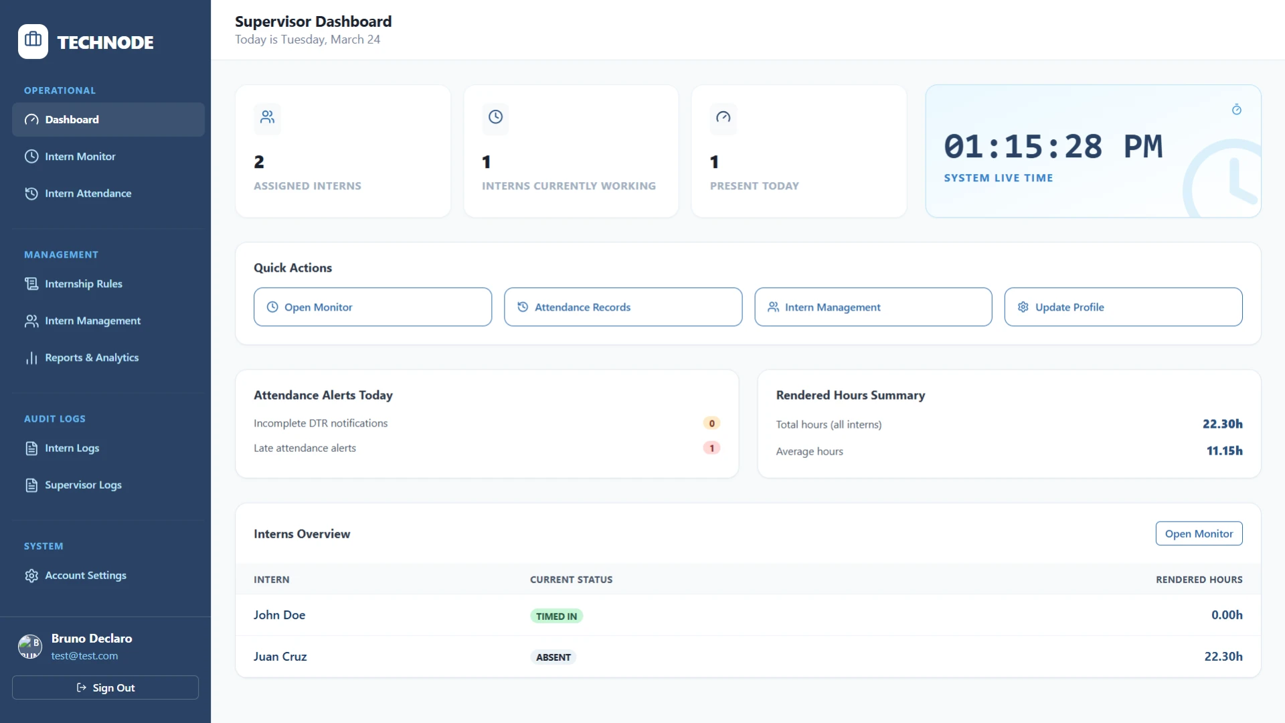Image resolution: width=1285 pixels, height=723 pixels.
Task: Click the TECHNODE brand name
Action: click(x=106, y=42)
